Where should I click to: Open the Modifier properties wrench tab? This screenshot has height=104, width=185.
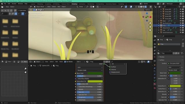[155, 68]
